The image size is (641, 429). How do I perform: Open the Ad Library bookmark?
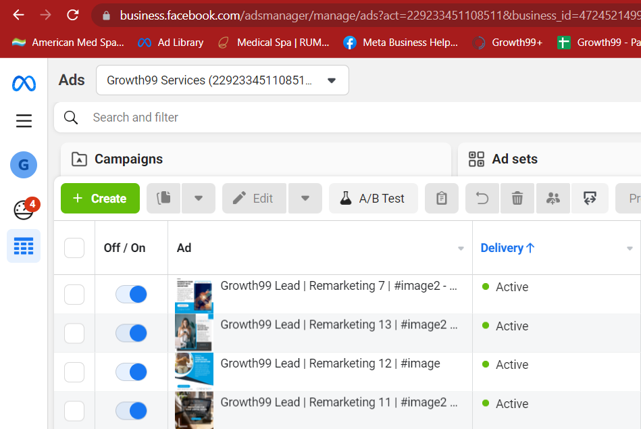pos(171,43)
